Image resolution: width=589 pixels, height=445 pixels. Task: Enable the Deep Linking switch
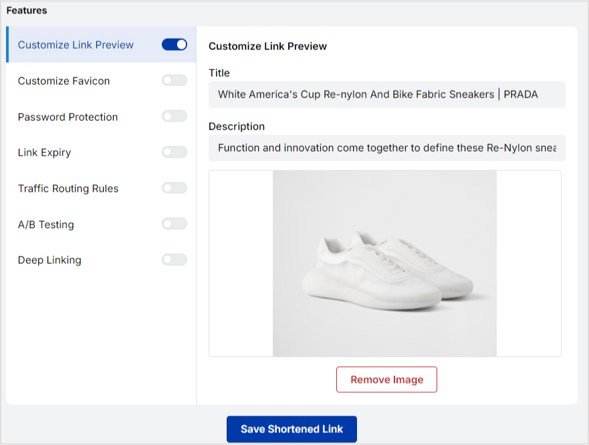point(174,260)
